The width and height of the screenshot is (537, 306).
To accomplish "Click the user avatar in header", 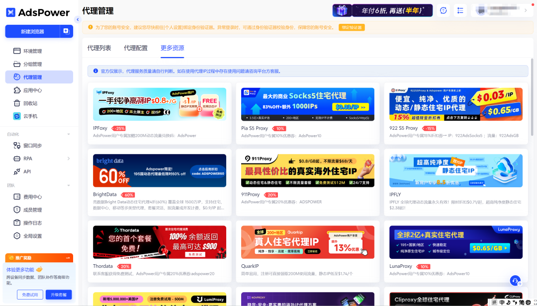I will point(481,10).
